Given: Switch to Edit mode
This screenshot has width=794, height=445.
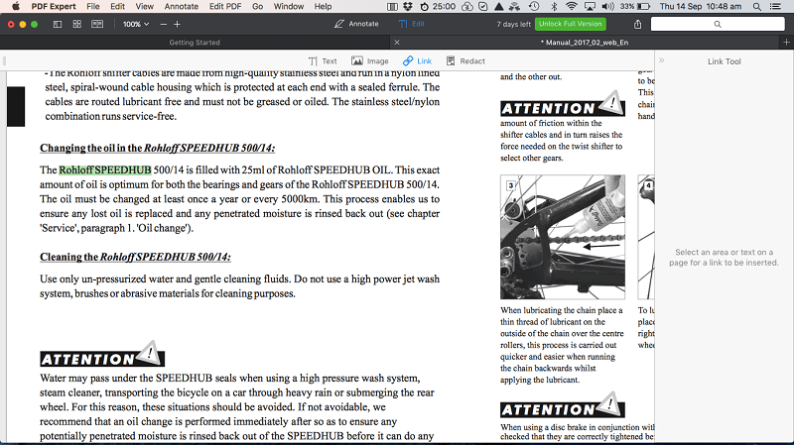Looking at the screenshot, I should (x=412, y=24).
